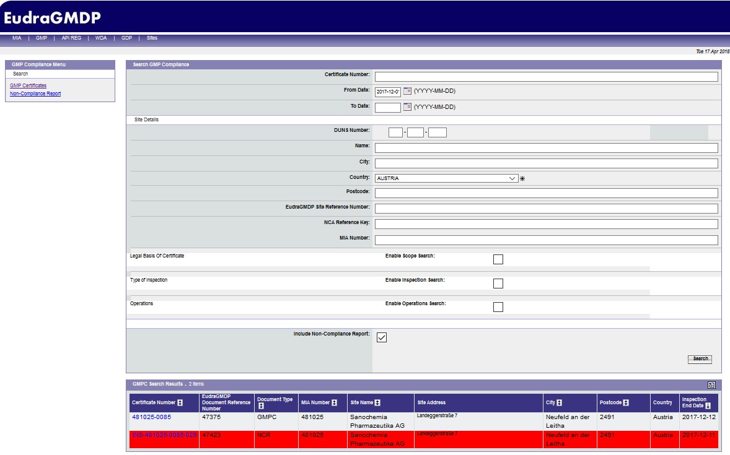Click the export icon in results header
The height and width of the screenshot is (455, 730).
[x=711, y=384]
